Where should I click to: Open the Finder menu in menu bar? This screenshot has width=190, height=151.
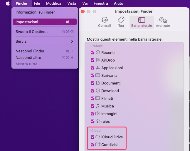[x=22, y=3]
